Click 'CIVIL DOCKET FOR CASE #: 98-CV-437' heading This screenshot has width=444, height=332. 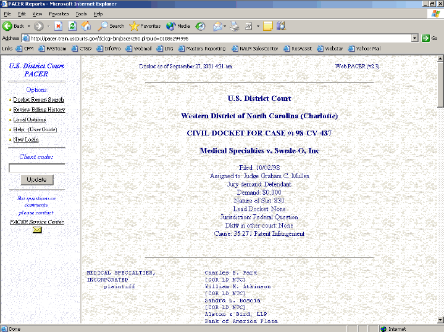coord(259,133)
